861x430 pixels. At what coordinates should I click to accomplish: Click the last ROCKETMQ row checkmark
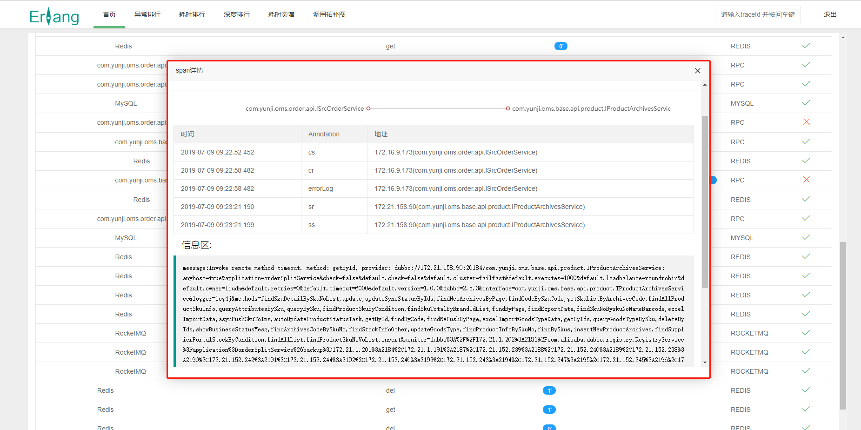tap(806, 371)
